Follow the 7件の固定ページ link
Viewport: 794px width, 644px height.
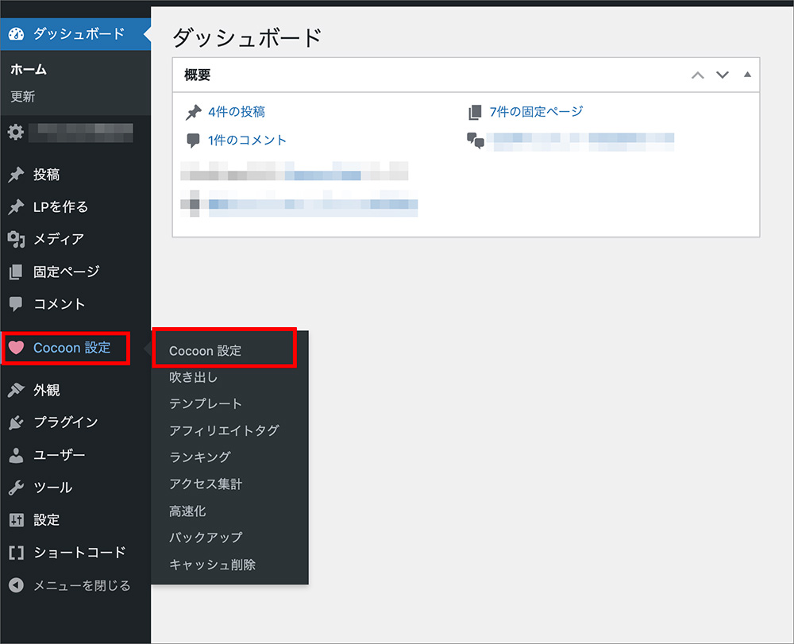pos(536,112)
